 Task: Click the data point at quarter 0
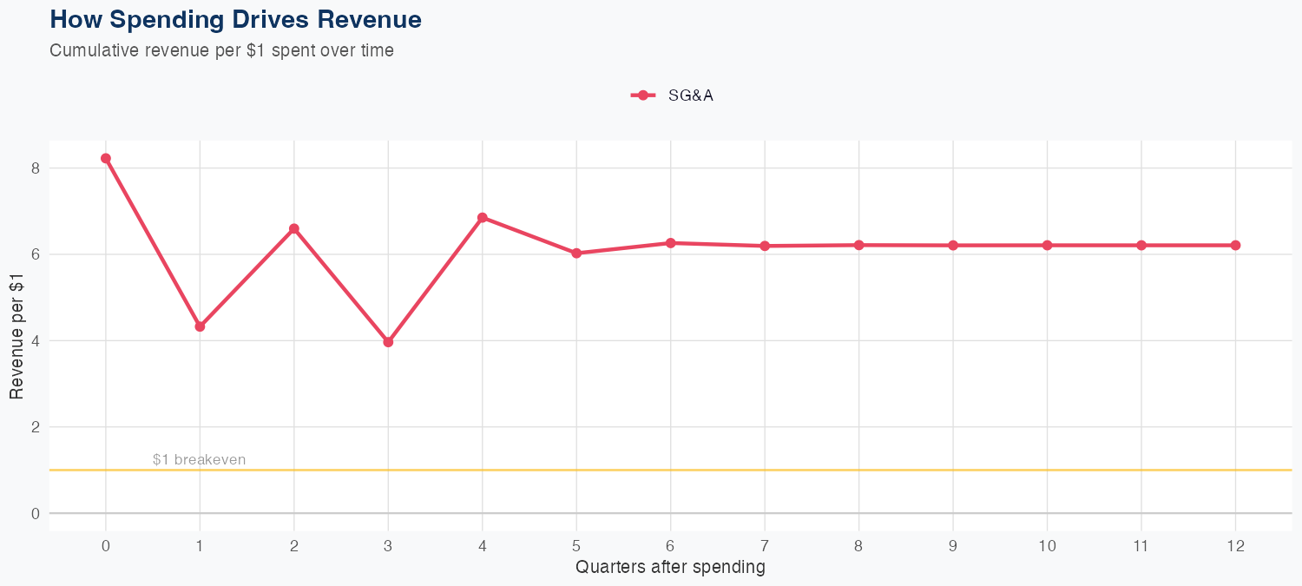(106, 159)
